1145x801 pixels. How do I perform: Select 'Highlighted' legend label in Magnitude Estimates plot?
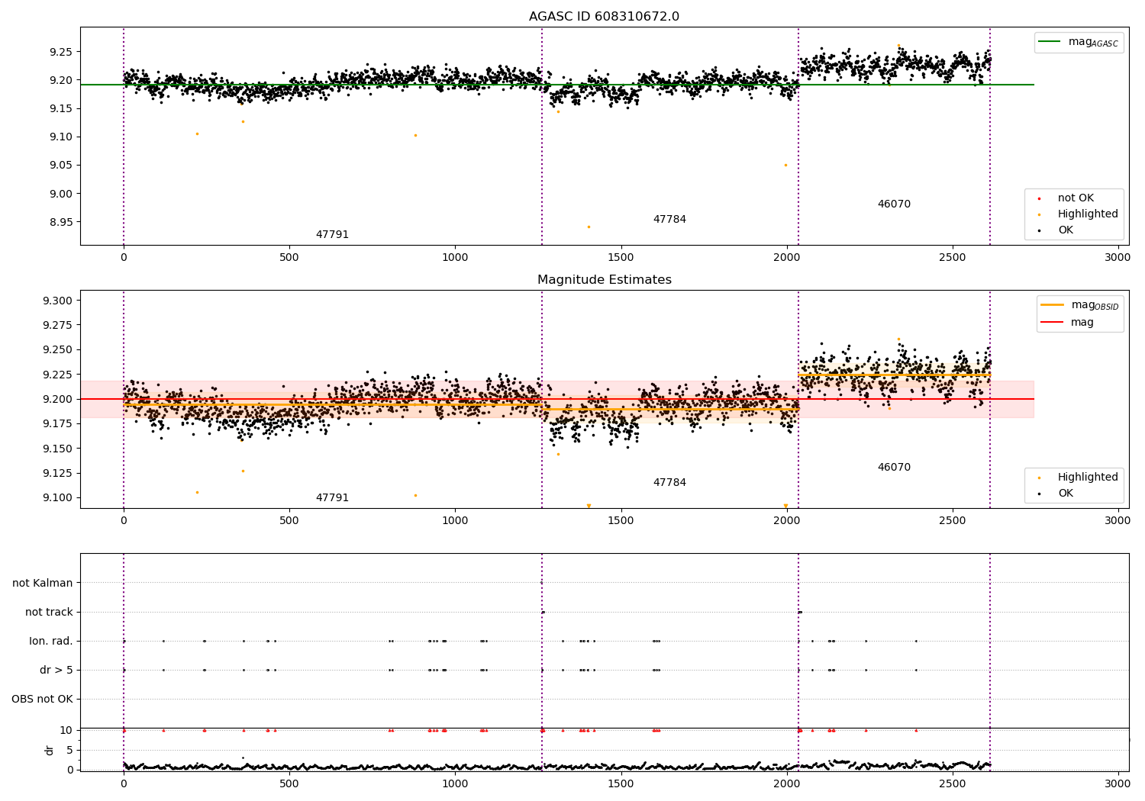[1088, 478]
